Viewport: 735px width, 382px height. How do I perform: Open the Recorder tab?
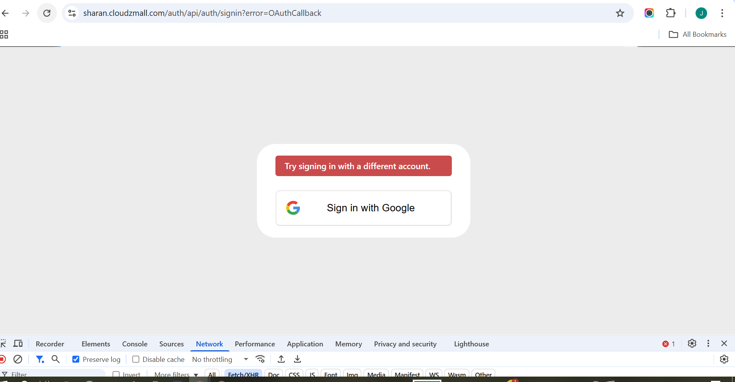click(50, 344)
